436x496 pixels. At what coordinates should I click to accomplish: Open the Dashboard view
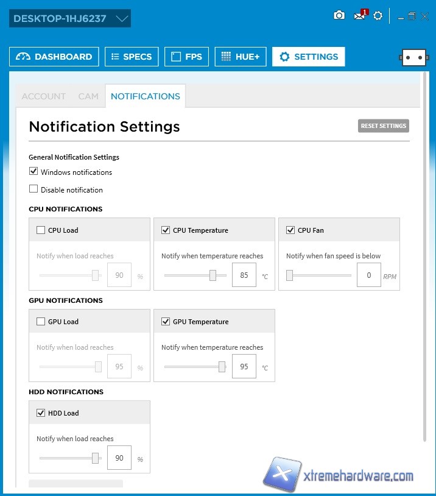coord(54,57)
